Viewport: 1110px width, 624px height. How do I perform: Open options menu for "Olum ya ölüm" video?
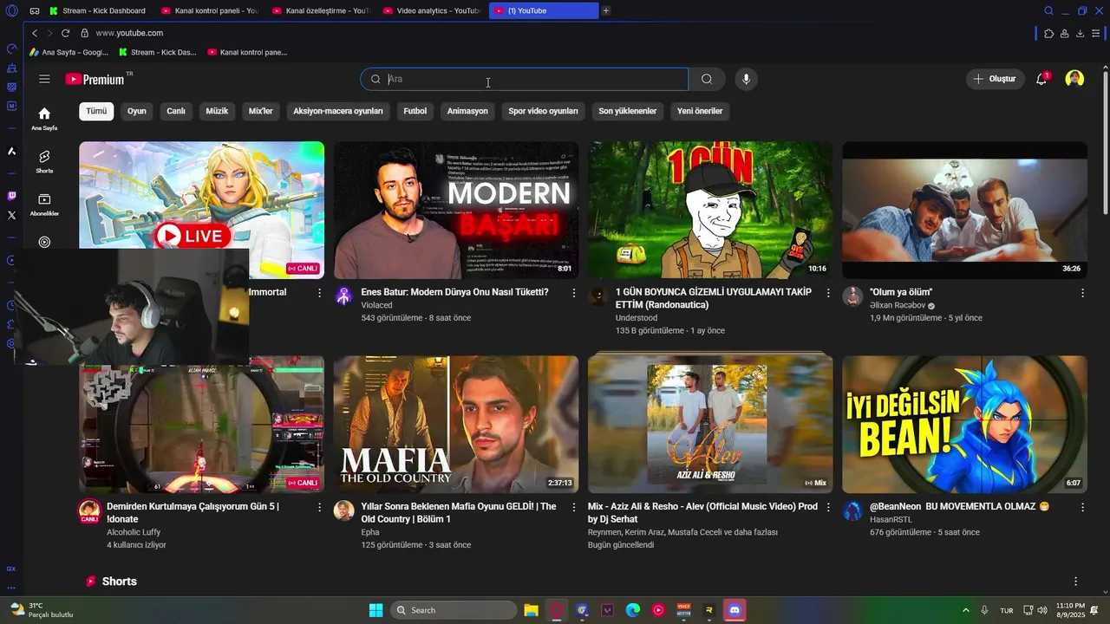(1082, 293)
